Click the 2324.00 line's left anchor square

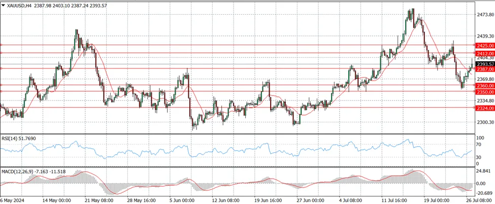click(x=1, y=108)
